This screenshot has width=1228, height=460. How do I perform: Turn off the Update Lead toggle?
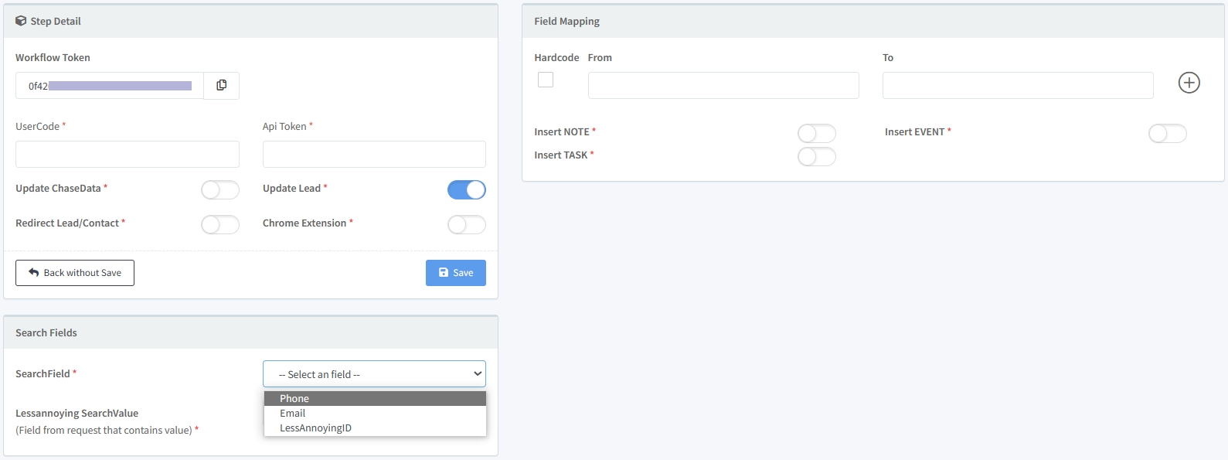pos(467,190)
